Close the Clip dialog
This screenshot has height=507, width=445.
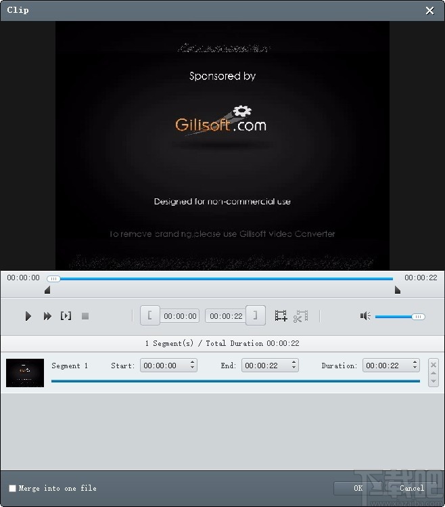[430, 11]
